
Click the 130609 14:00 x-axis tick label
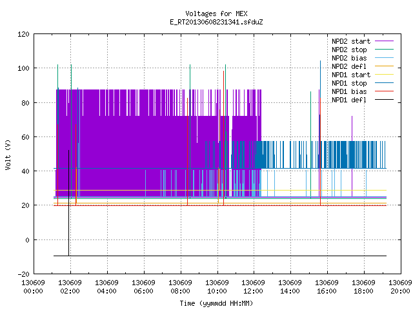point(290,287)
